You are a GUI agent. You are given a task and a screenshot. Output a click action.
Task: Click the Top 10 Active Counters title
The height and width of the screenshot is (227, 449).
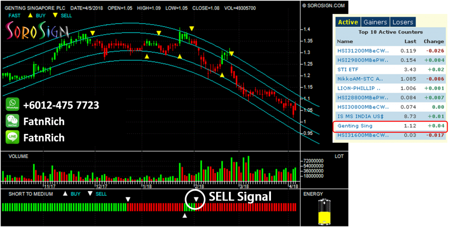pyautogui.click(x=391, y=32)
